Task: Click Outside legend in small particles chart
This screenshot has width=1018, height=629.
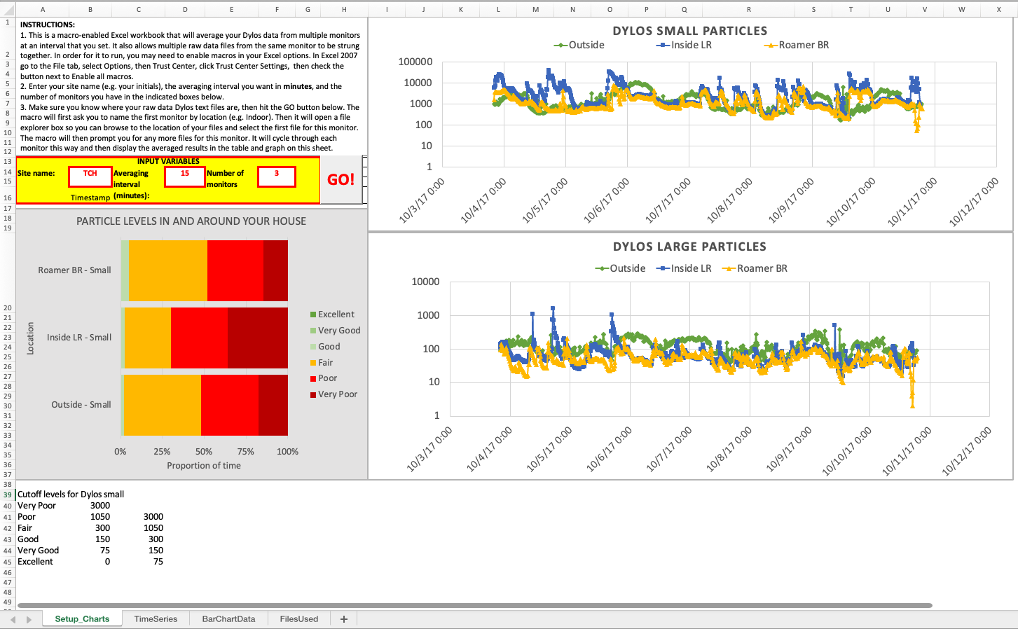Action: (x=579, y=45)
